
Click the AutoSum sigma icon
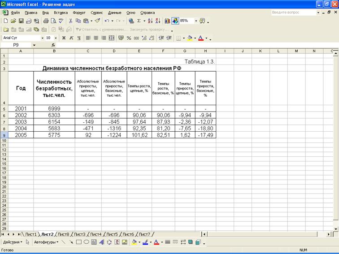[139, 21]
